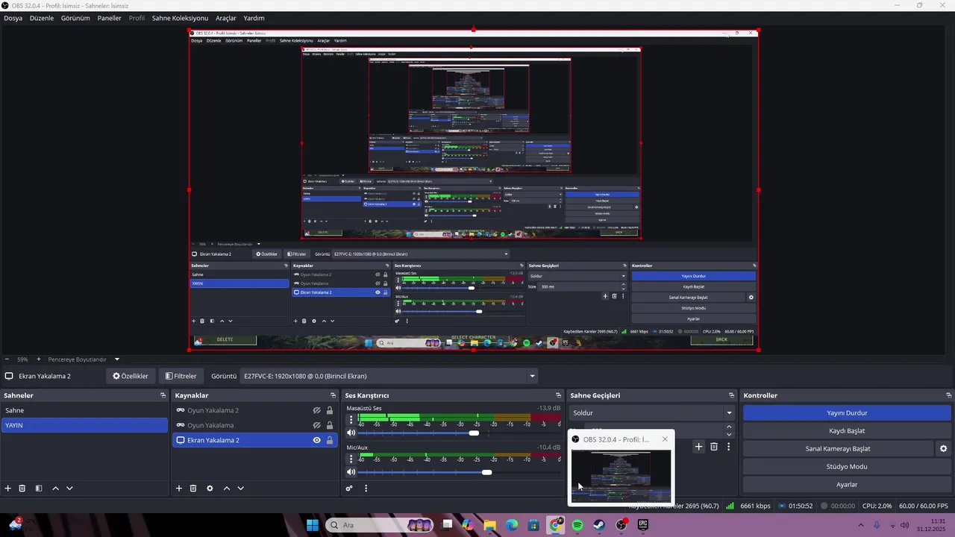Zoom in preview with plus icon

(x=39, y=359)
